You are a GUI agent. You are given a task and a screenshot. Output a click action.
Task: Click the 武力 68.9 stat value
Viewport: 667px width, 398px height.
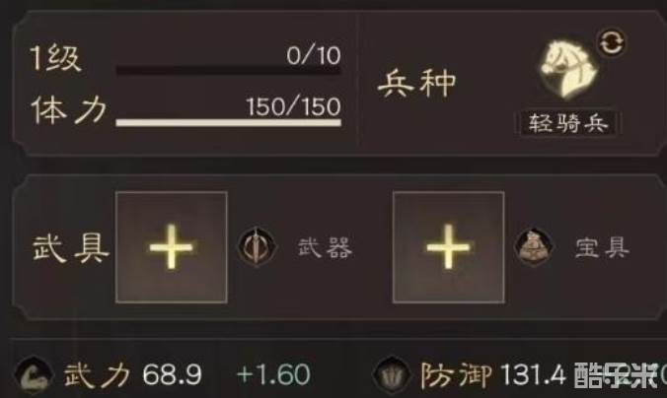[172, 375]
